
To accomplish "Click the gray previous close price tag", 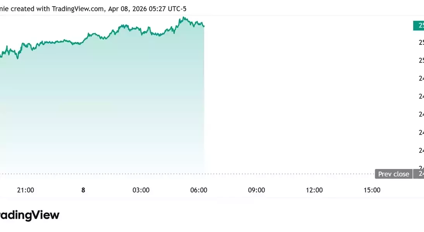I will point(419,174).
